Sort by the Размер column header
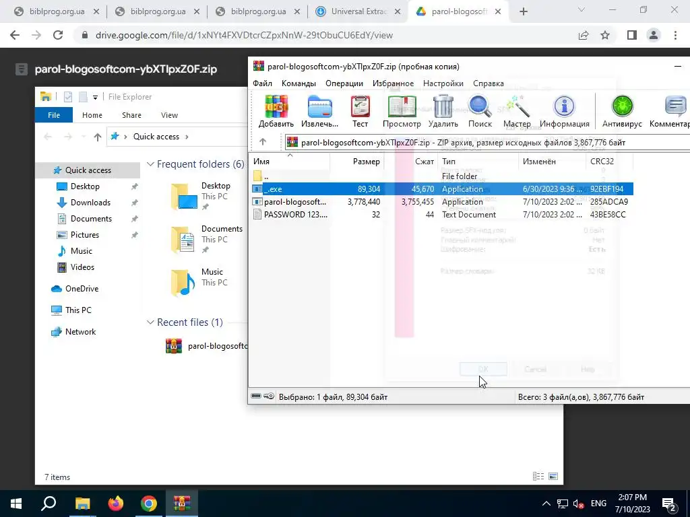 [357, 162]
